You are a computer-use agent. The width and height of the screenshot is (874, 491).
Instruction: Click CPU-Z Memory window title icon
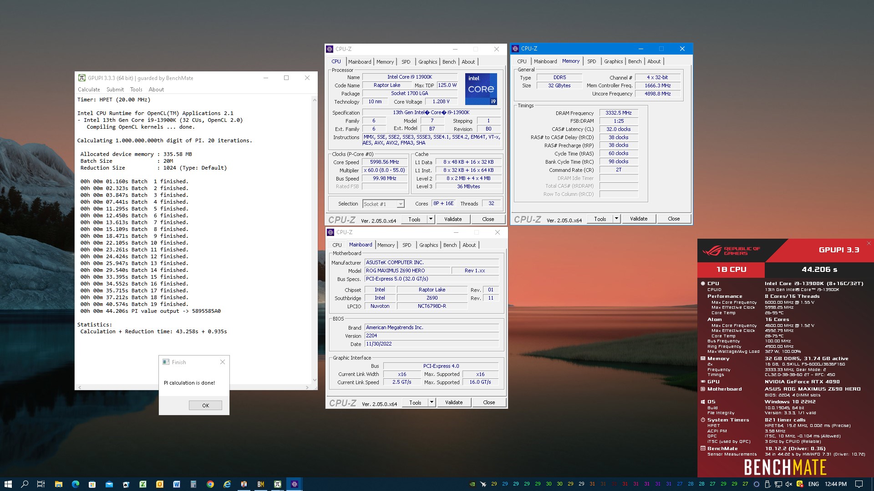tap(515, 49)
